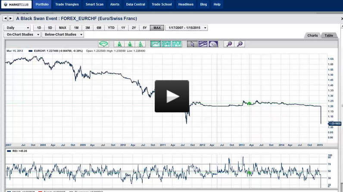Click the MarketClub logo link
Image resolution: width=343 pixels, height=192 pixels.
pyautogui.click(x=16, y=4)
